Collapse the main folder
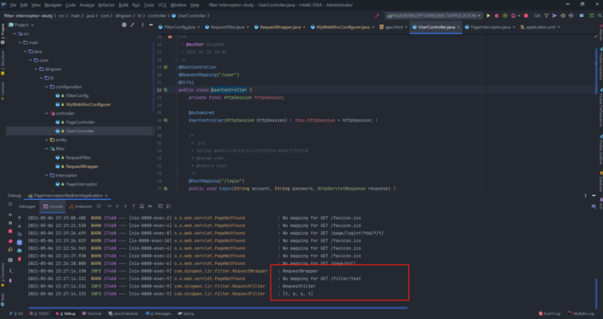Viewport: 603px width, 319px height. pos(20,42)
